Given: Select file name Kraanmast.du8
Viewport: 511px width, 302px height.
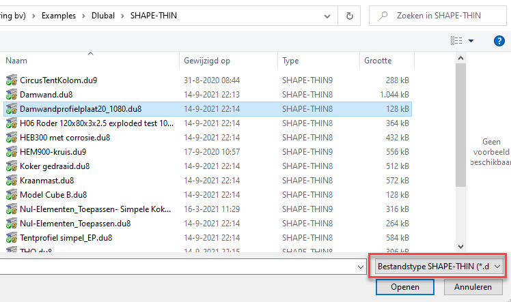Looking at the screenshot, I should pos(47,181).
